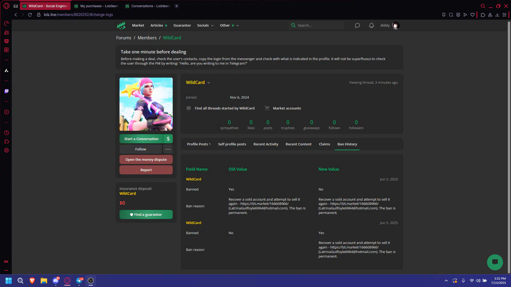
Task: Click WildCard profile avatar image
Action: [x=146, y=104]
